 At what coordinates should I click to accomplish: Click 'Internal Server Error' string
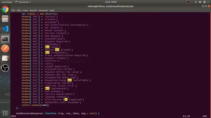point(60,86)
